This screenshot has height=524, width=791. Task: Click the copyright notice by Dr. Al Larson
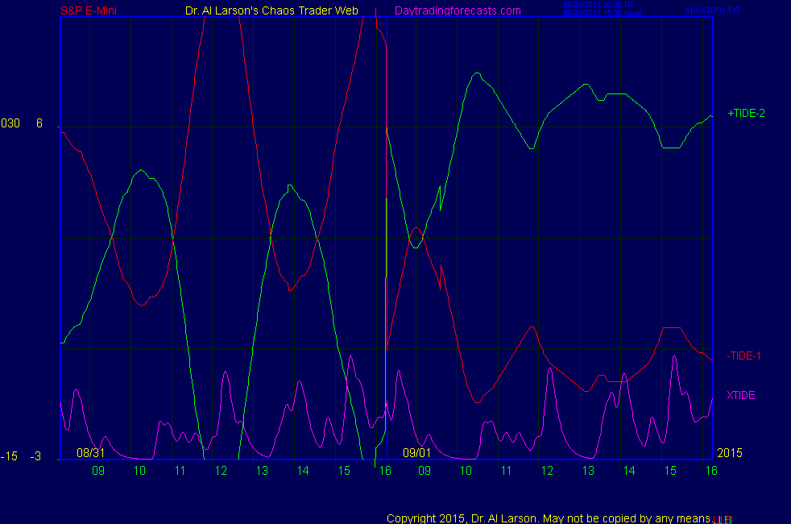[549, 518]
